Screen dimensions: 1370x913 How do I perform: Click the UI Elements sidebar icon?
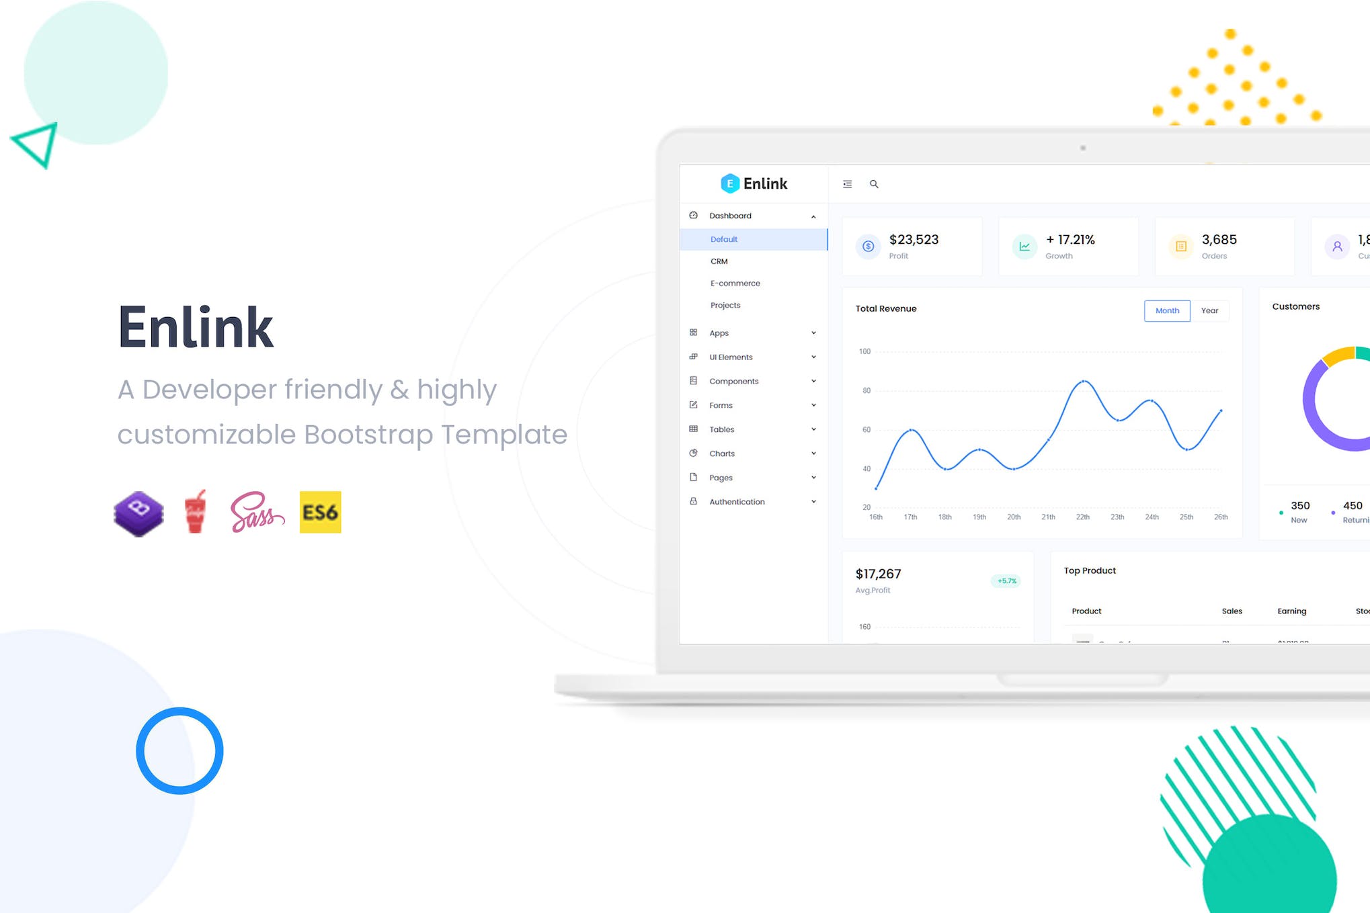693,357
